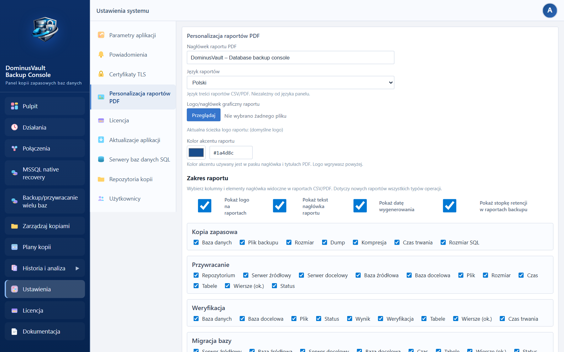
Task: Uncheck Serwer źródłowy in Przywracanie
Action: [x=246, y=275]
